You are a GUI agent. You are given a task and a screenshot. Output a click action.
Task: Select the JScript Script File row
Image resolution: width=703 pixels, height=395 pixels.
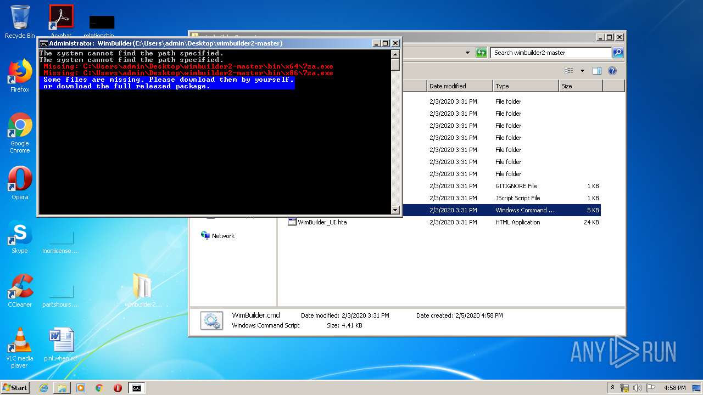[501, 198]
